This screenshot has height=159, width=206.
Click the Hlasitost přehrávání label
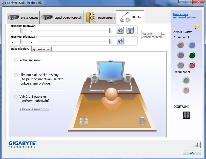(x=24, y=37)
